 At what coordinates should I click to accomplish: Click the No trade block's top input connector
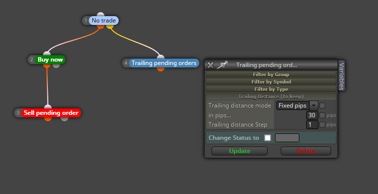pyautogui.click(x=101, y=15)
